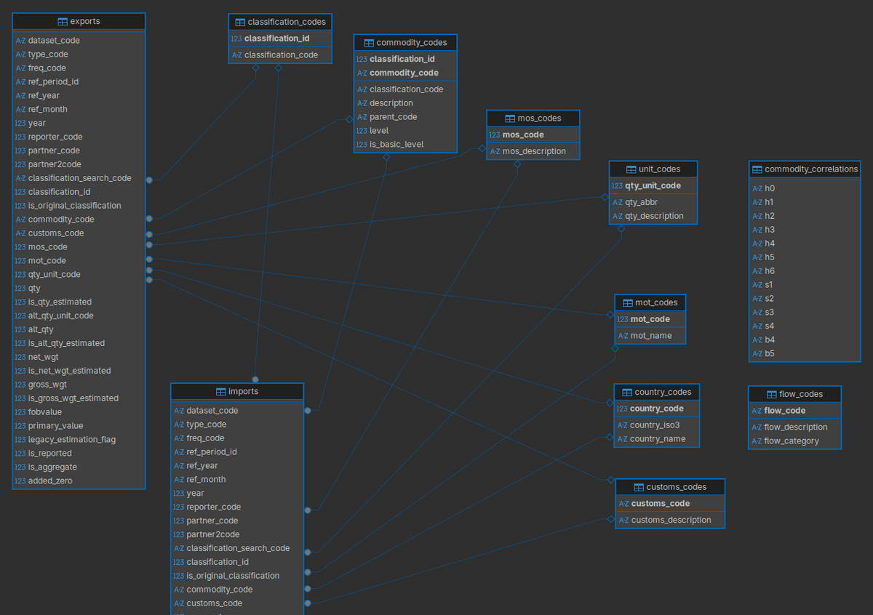This screenshot has width=873, height=615.
Task: Click the commodity_correlations table icon
Action: 757,169
